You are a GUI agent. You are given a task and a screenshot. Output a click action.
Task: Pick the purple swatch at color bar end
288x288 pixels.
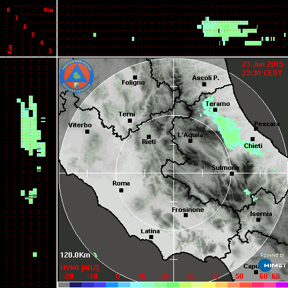[282, 285]
